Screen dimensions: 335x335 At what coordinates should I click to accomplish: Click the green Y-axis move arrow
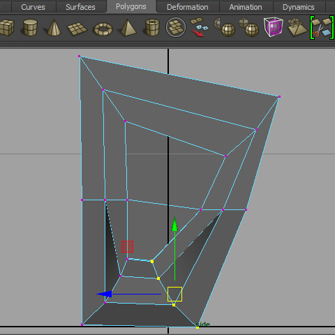click(x=174, y=224)
